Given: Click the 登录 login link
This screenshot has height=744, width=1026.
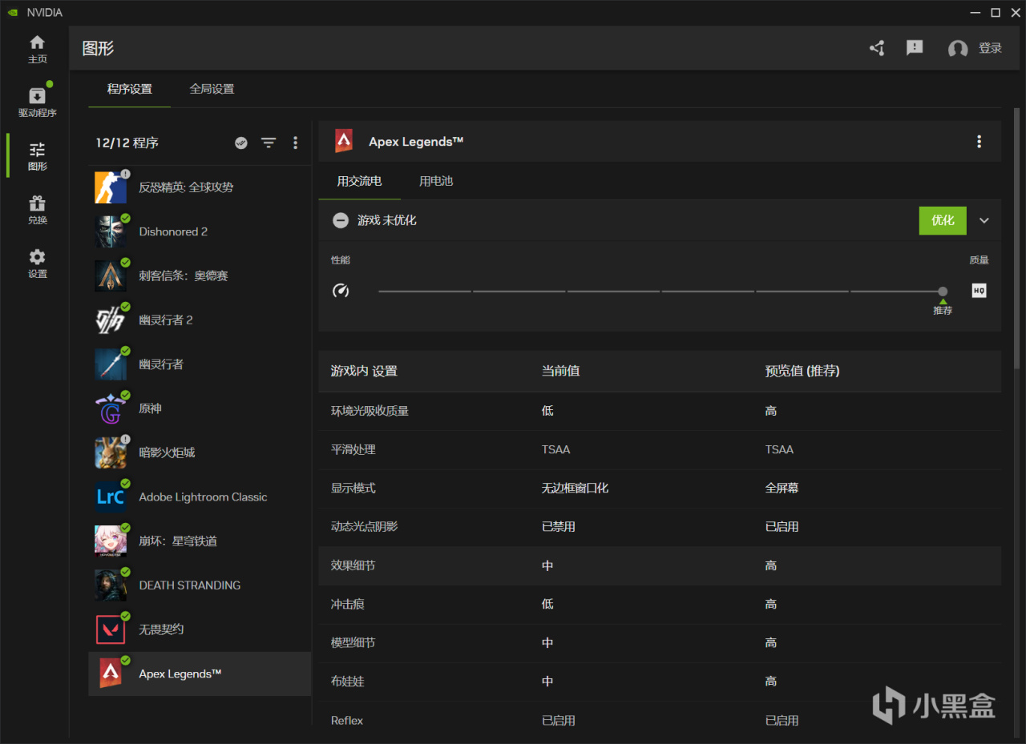Looking at the screenshot, I should click(x=991, y=49).
